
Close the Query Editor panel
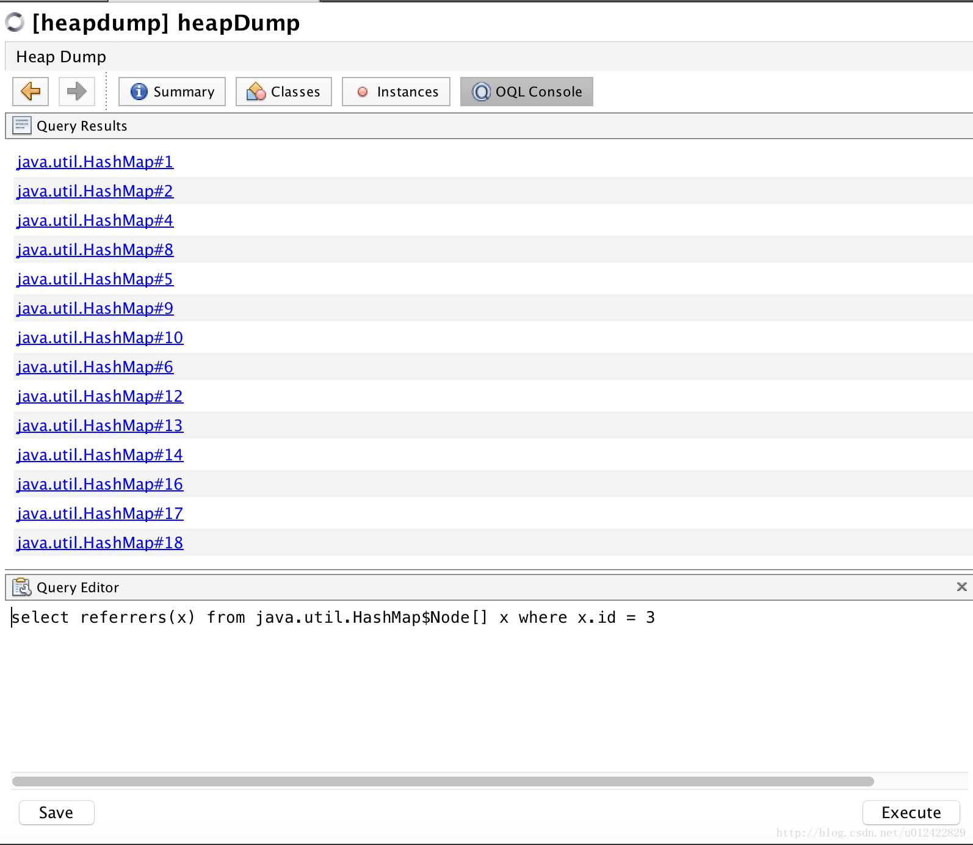pos(961,587)
